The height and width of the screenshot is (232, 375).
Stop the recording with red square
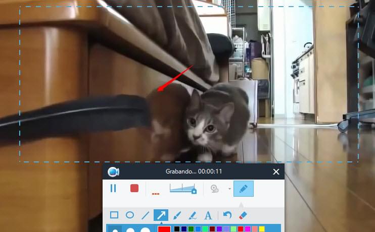coord(134,188)
